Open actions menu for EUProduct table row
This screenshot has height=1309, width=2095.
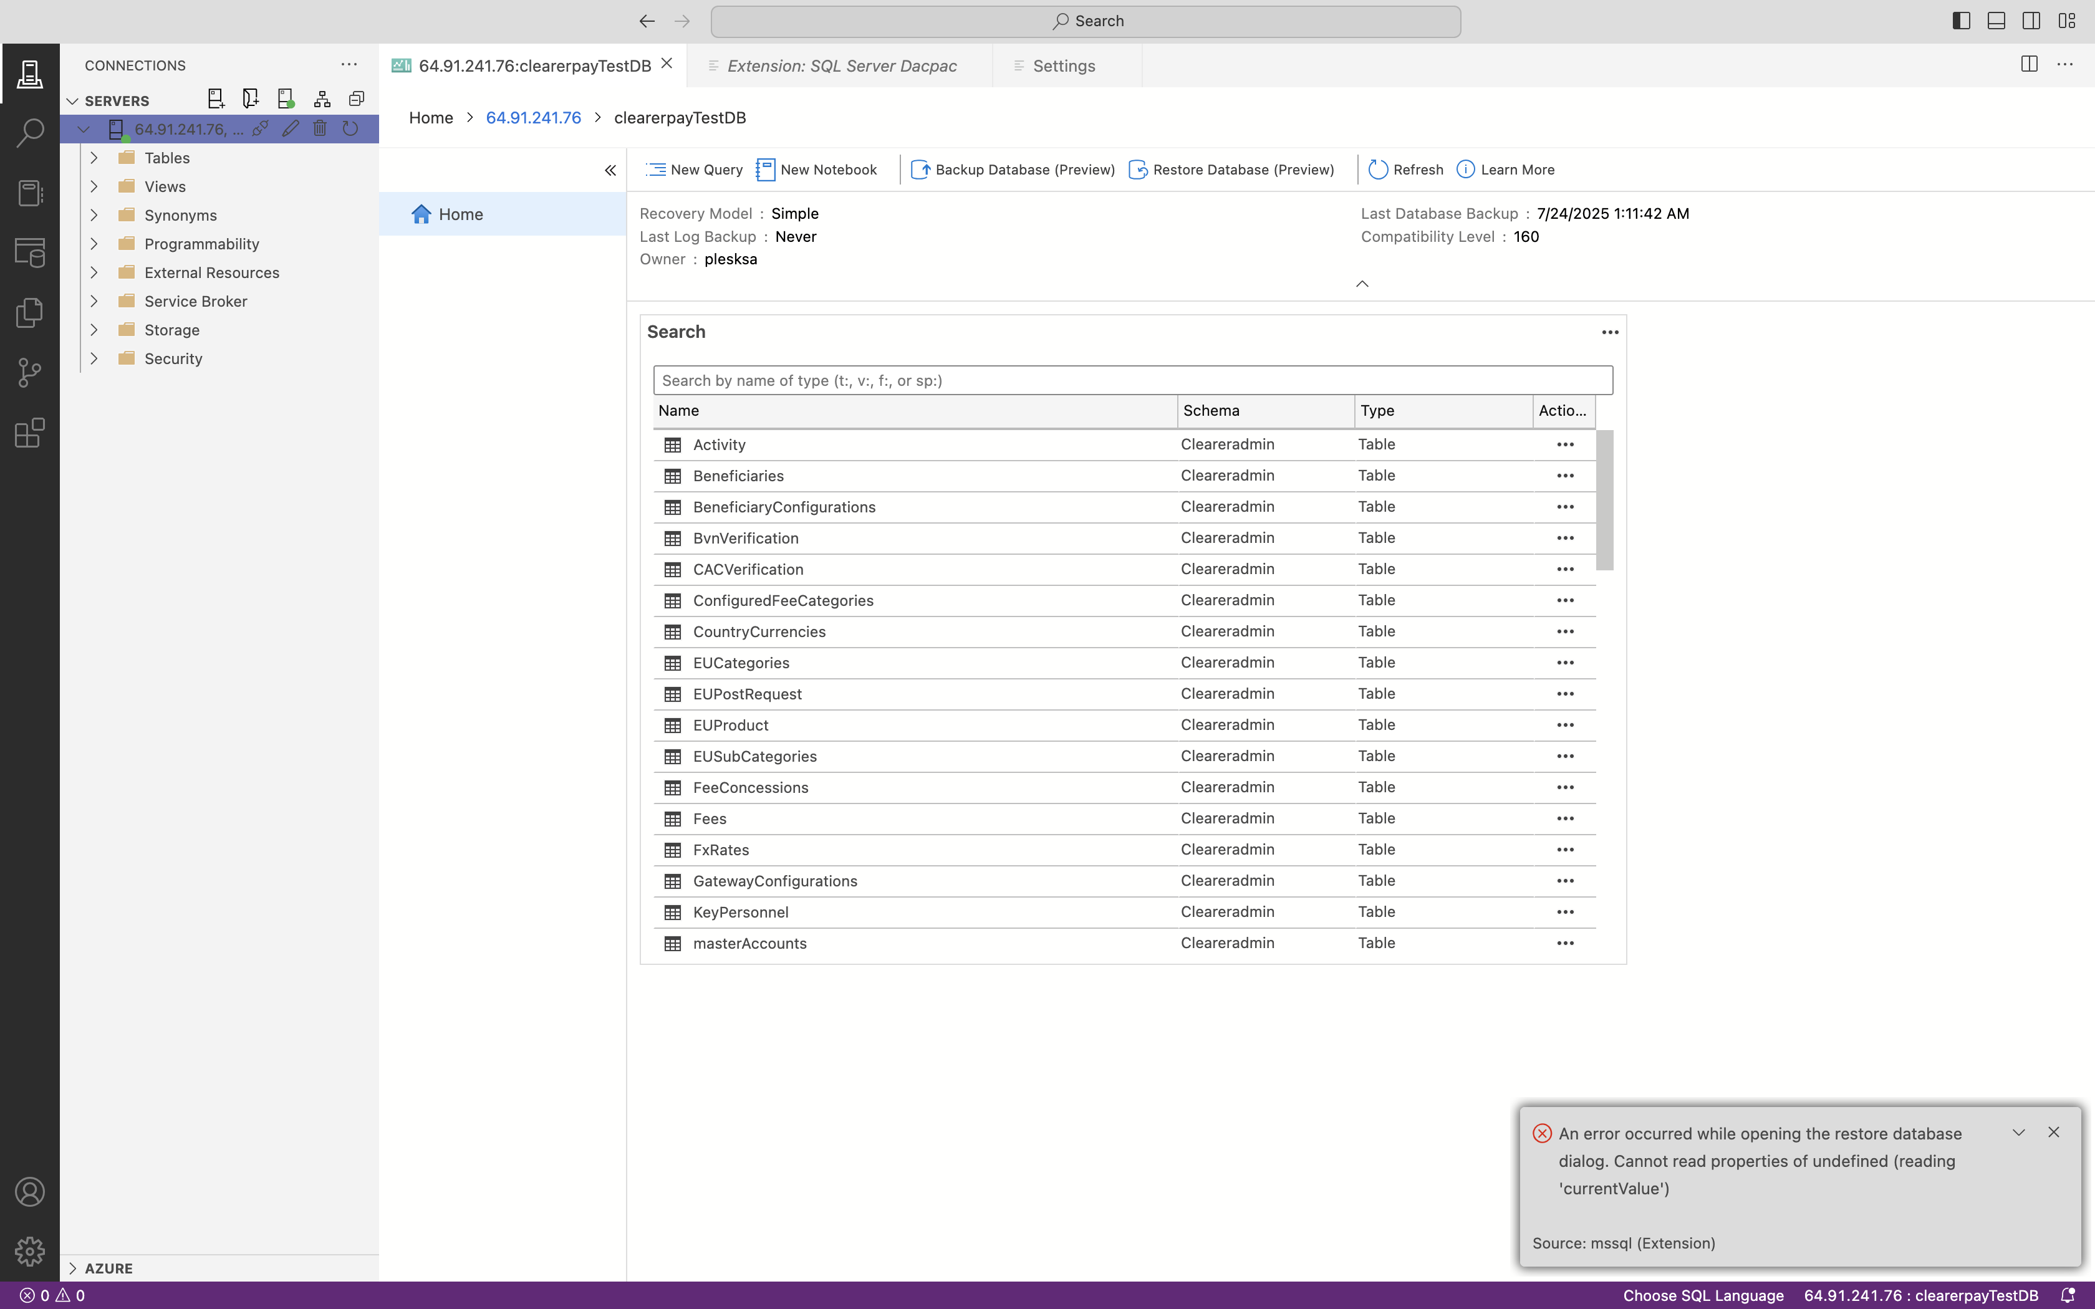(1565, 726)
